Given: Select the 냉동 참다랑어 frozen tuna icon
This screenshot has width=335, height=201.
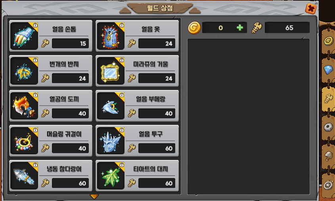Looking at the screenshot, I should click(x=24, y=176).
